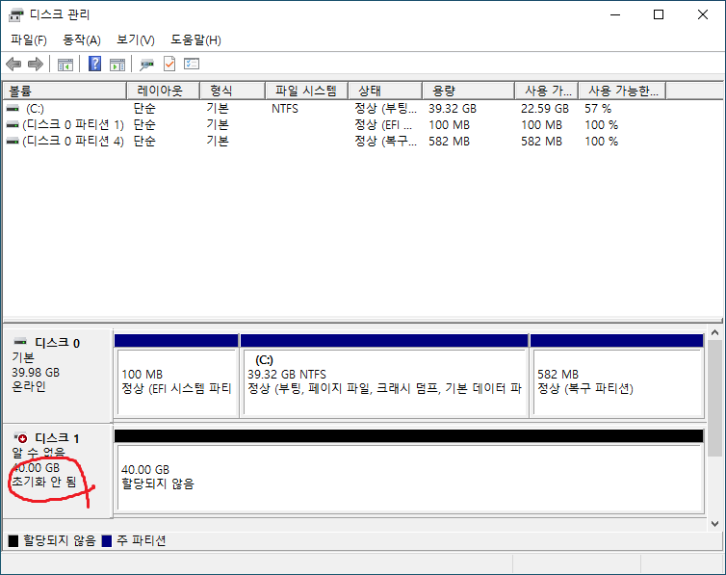Click the settings list toolbar icon
The image size is (726, 575).
(192, 64)
